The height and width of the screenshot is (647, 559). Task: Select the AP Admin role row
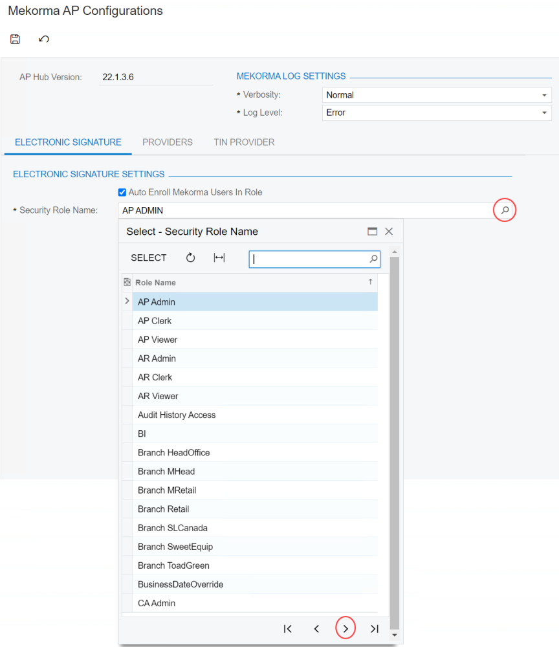(x=255, y=302)
